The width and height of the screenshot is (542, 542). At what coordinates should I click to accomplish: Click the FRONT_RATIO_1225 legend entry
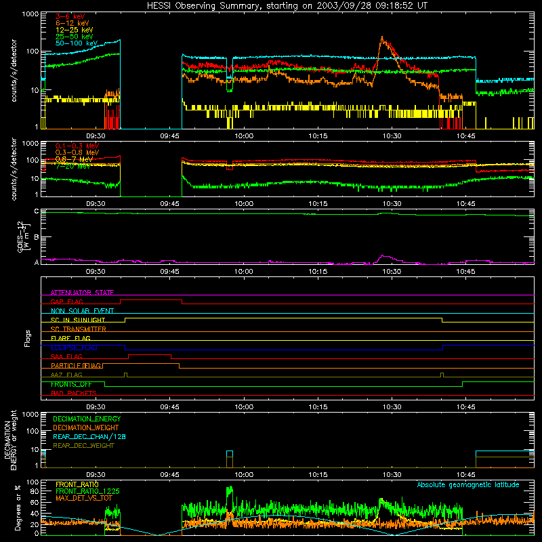87,491
